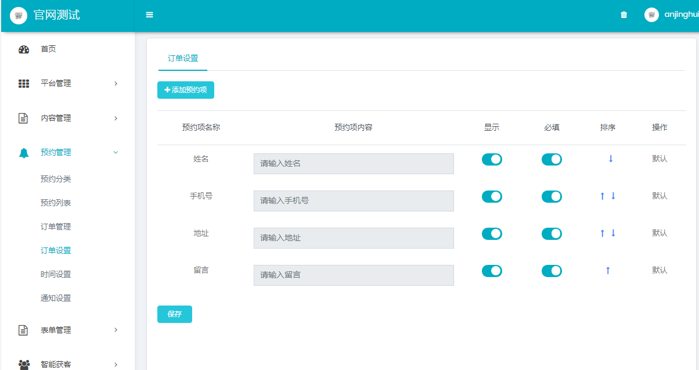Click the user avatar next to anjinghui
This screenshot has height=370, width=699.
pos(651,15)
